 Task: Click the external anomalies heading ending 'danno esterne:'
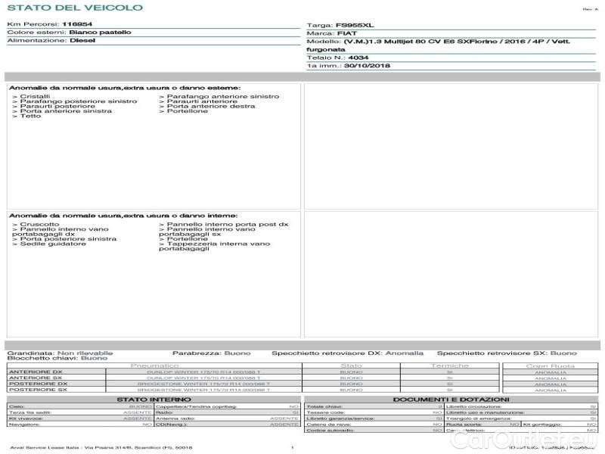point(125,88)
